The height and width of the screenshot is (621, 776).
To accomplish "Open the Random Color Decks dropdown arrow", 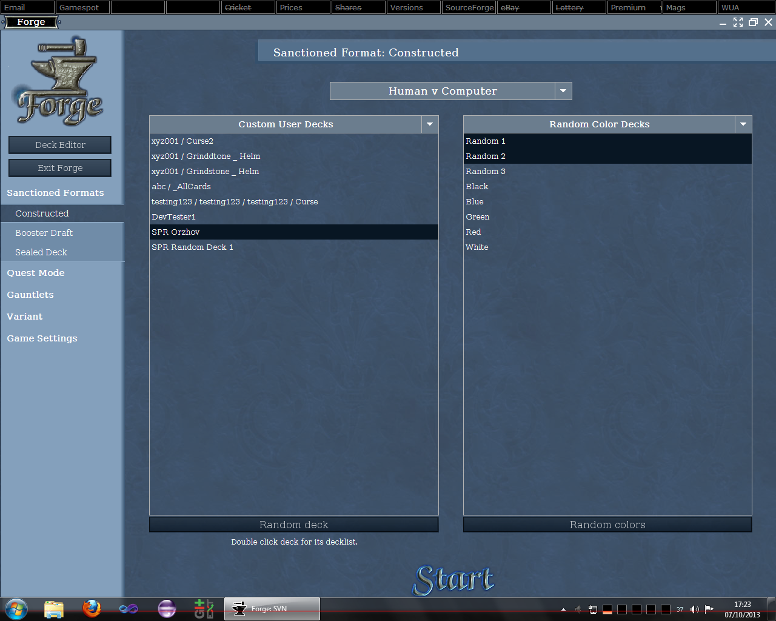I will point(743,124).
